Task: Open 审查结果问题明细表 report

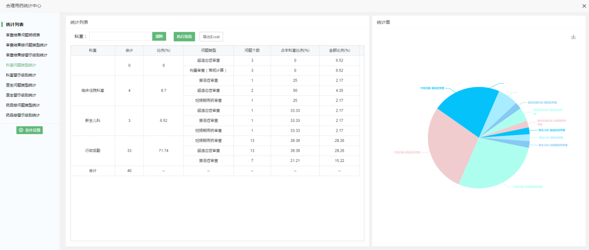Action: (x=23, y=35)
